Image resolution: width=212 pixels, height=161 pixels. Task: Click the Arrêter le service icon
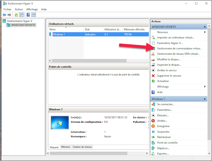coord(153,70)
